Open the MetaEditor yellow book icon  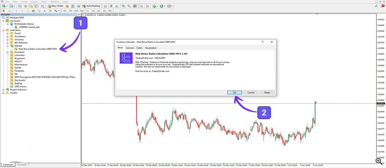point(67,6)
